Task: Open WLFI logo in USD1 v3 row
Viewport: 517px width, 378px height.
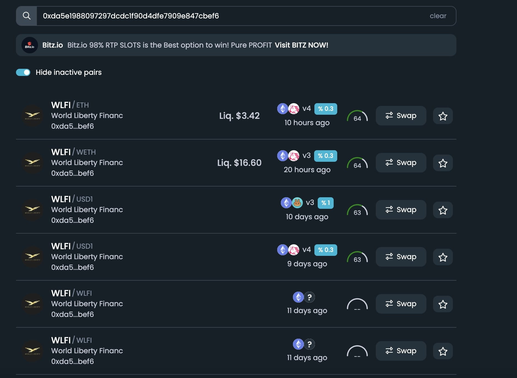Action: (x=32, y=210)
